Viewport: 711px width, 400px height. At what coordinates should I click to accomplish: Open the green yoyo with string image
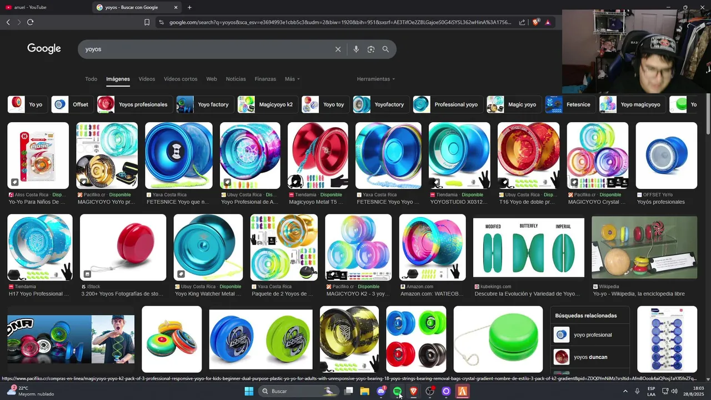click(x=498, y=339)
